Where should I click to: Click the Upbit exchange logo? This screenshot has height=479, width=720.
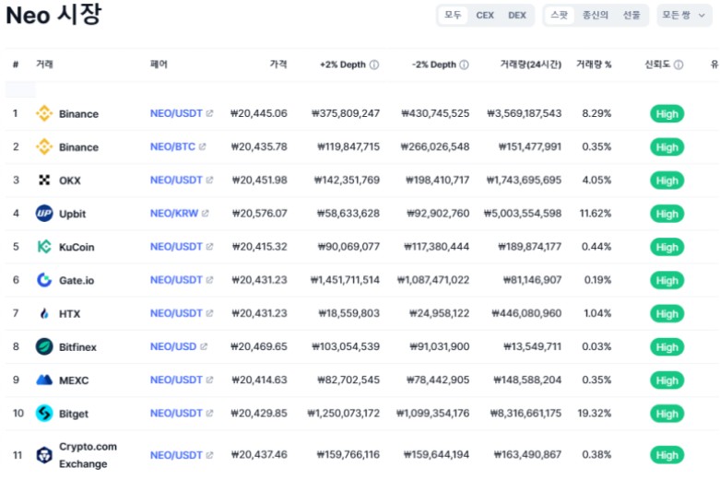[44, 214]
